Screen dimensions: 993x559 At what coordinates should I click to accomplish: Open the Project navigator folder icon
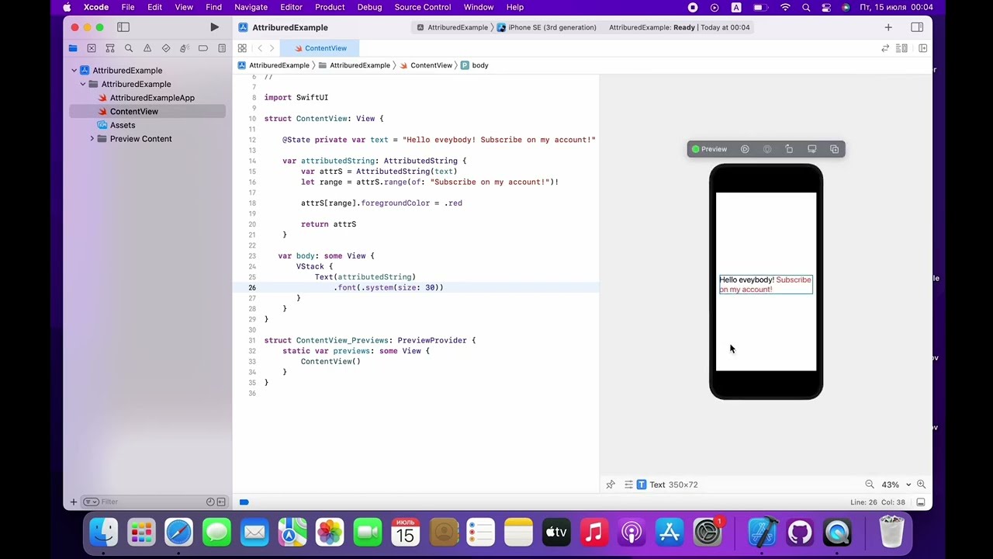tap(73, 48)
